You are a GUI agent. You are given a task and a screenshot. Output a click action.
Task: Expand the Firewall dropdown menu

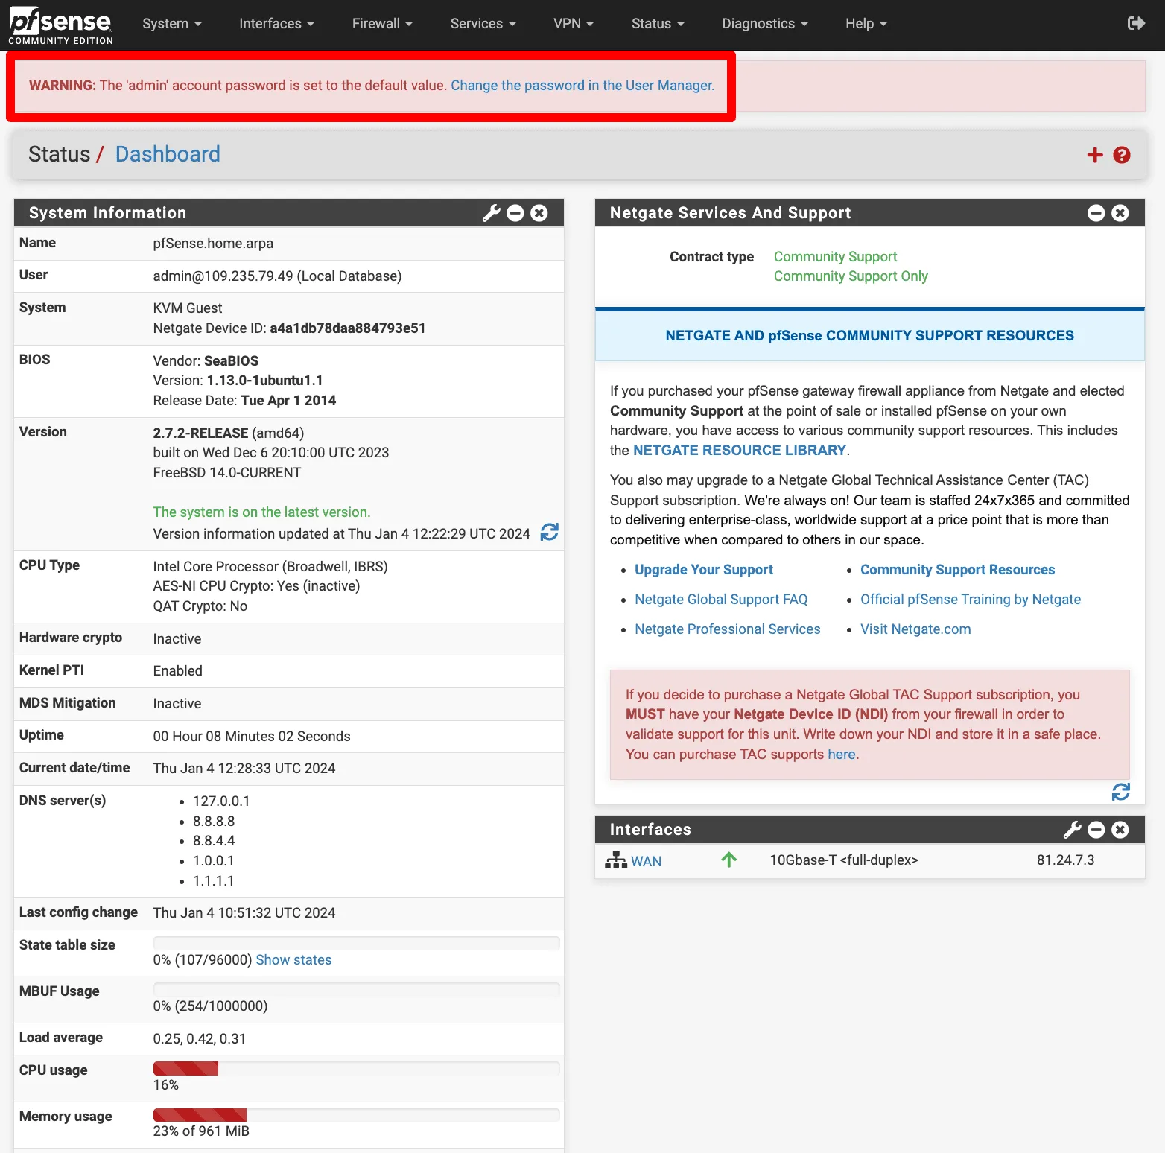pos(381,24)
